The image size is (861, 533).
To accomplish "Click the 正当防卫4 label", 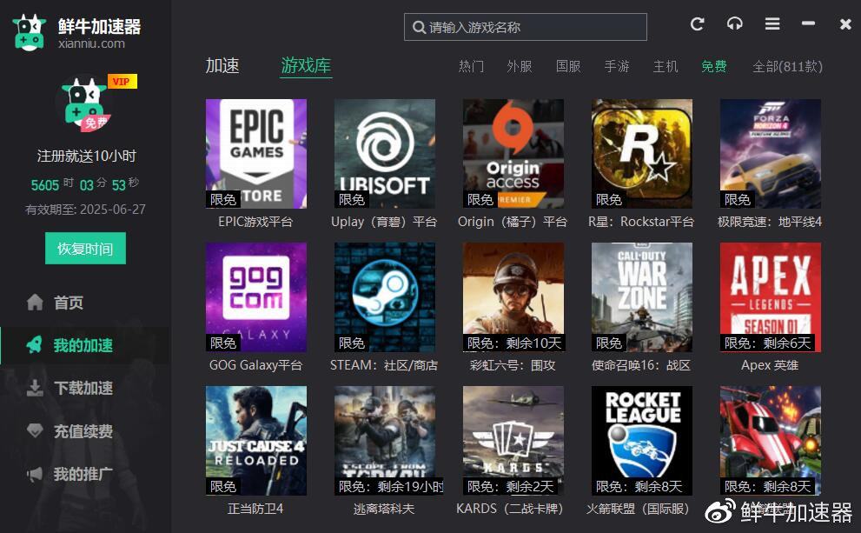I will click(x=256, y=509).
